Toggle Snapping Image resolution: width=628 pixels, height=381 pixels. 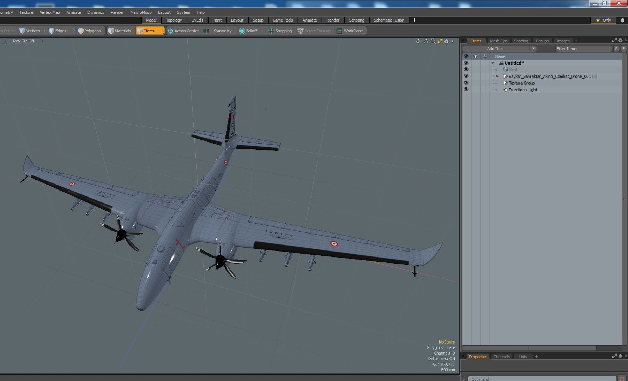tap(280, 31)
